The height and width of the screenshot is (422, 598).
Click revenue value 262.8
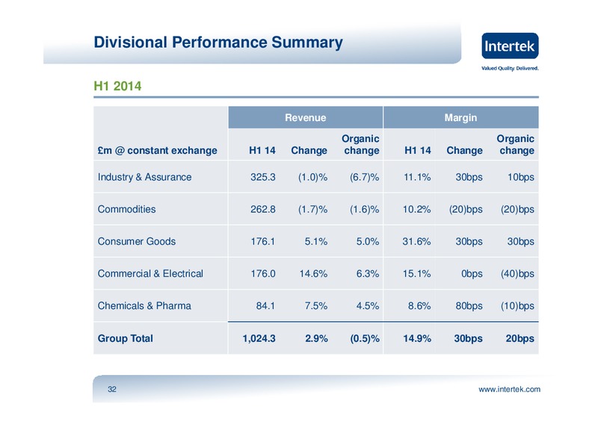[x=263, y=209]
